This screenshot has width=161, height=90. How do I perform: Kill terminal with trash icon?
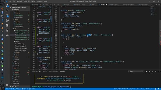click(153, 72)
